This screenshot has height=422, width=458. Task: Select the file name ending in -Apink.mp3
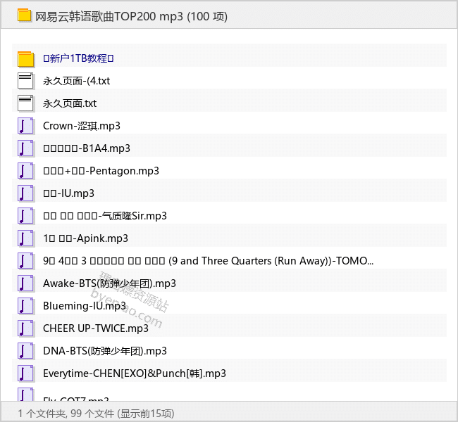coord(85,238)
